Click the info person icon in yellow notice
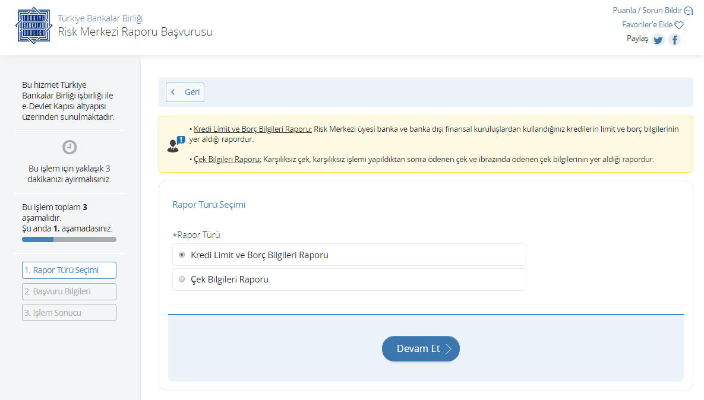The image size is (704, 400). pos(175,144)
